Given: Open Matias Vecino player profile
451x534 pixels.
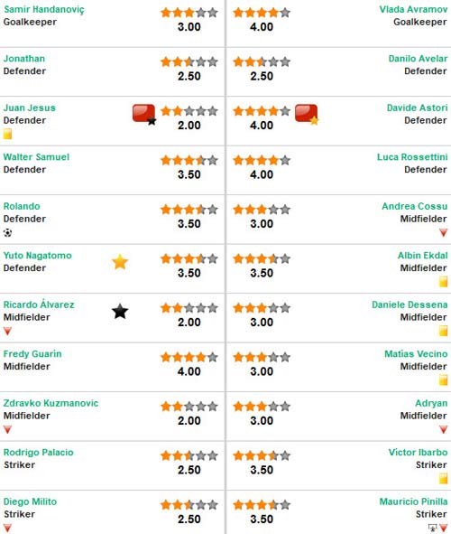Looking at the screenshot, I should [416, 354].
